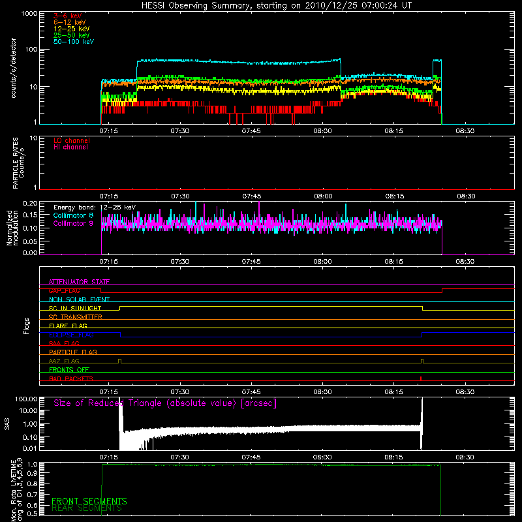Click the 1000 tick on the counts axis
The height and width of the screenshot is (522, 522).
click(x=29, y=14)
